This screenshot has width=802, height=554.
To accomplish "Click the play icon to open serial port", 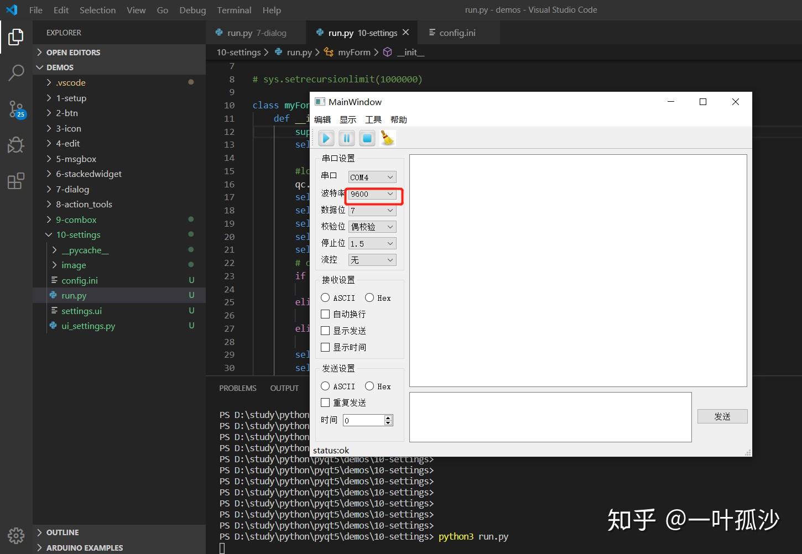I will pos(326,138).
